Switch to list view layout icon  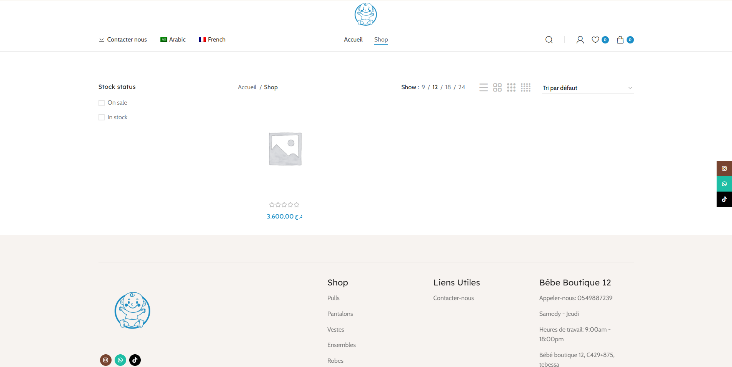484,88
